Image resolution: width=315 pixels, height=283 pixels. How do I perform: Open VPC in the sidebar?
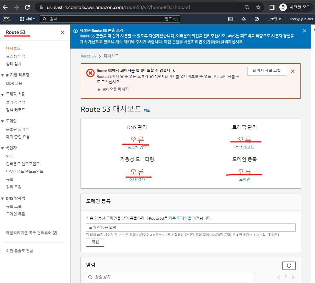click(x=9, y=156)
